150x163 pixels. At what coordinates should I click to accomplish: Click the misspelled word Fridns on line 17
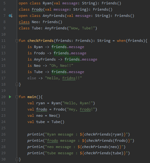69,78
